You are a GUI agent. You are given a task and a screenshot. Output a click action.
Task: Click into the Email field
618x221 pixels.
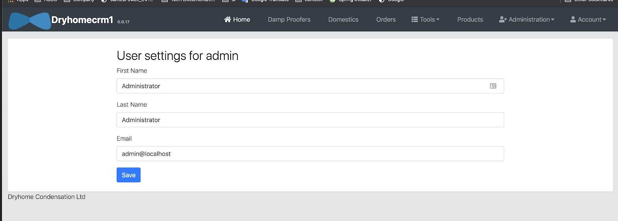click(x=310, y=154)
